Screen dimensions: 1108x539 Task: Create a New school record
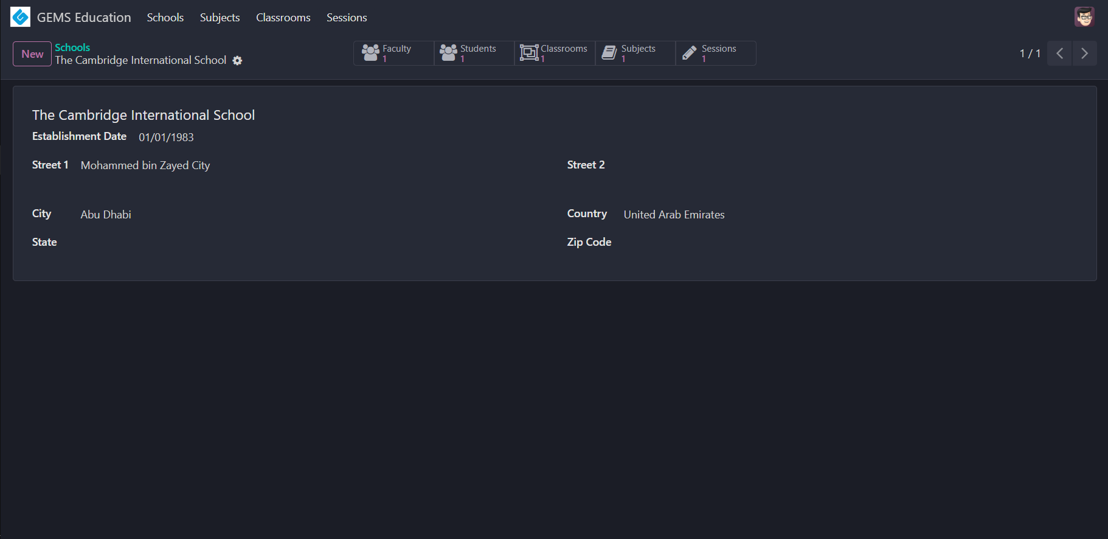[x=32, y=54]
